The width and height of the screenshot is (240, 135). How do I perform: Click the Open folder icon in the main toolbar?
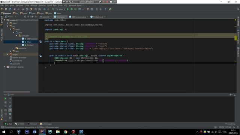(x=2, y=9)
